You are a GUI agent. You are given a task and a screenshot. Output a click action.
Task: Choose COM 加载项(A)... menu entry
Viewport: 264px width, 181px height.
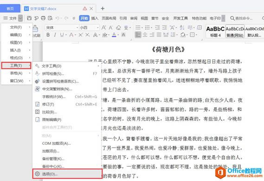[x=67, y=143]
